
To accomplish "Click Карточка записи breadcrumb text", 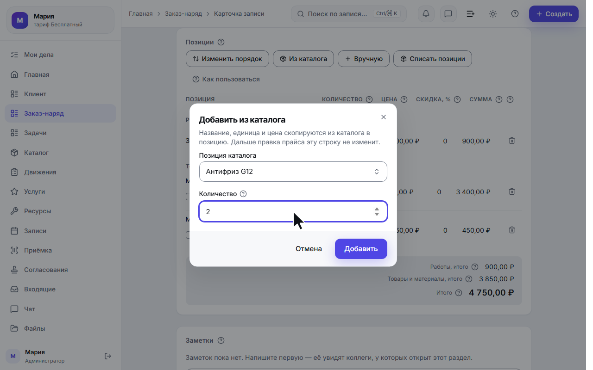I will click(239, 14).
